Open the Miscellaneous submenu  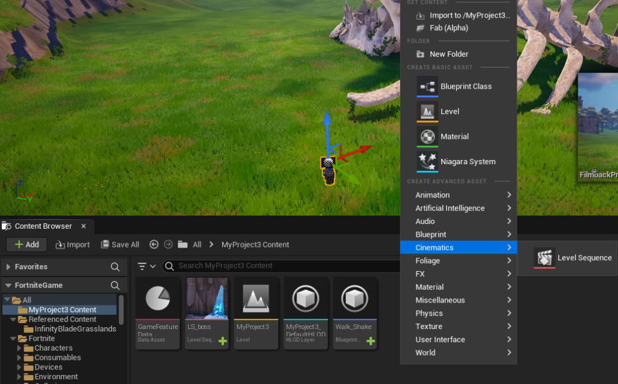(x=459, y=300)
